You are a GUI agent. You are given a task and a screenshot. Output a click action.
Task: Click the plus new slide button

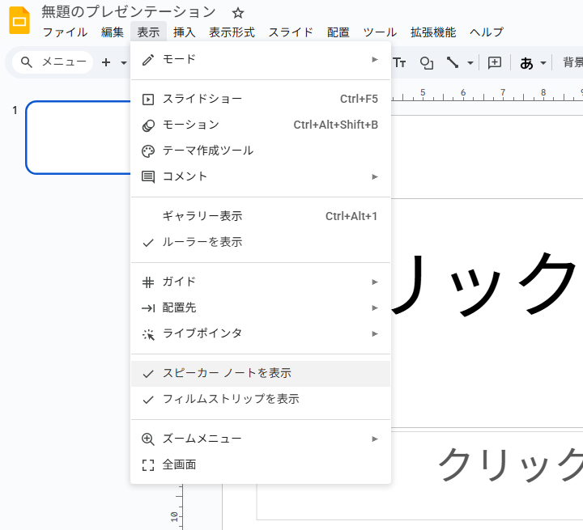[106, 62]
